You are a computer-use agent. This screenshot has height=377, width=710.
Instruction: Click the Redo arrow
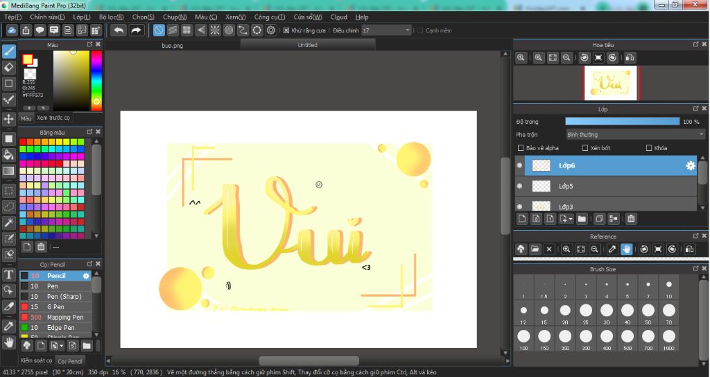(136, 30)
